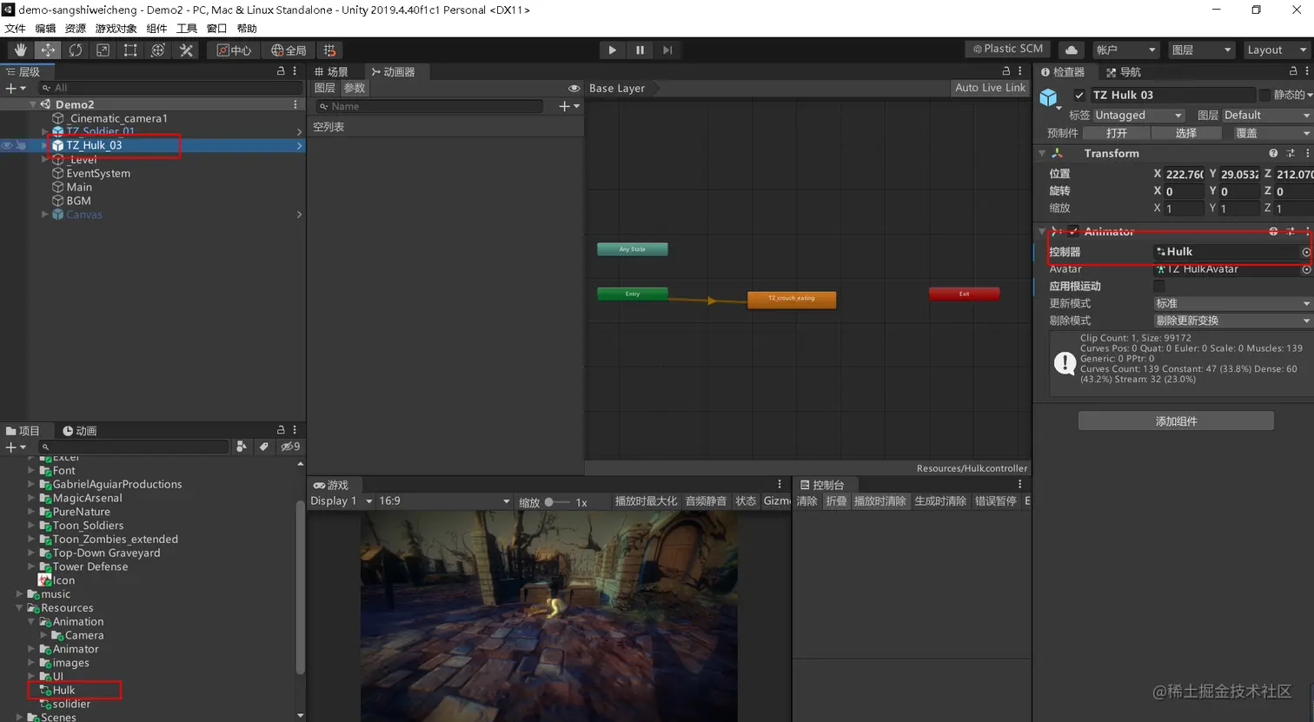Search by label icon in Project panel

pos(263,447)
